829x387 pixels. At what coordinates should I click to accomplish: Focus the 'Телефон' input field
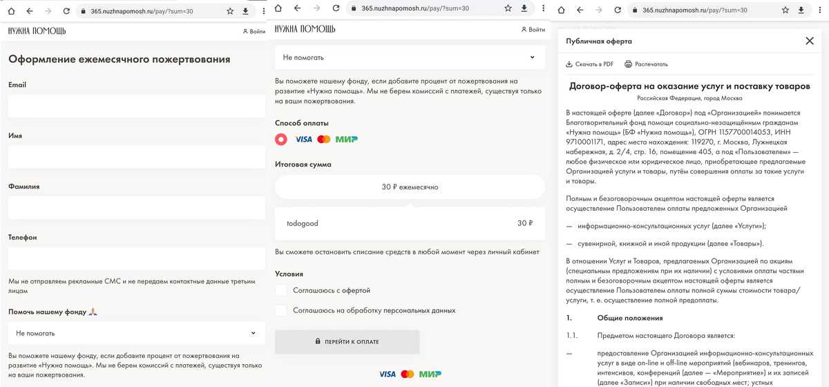tap(136, 258)
